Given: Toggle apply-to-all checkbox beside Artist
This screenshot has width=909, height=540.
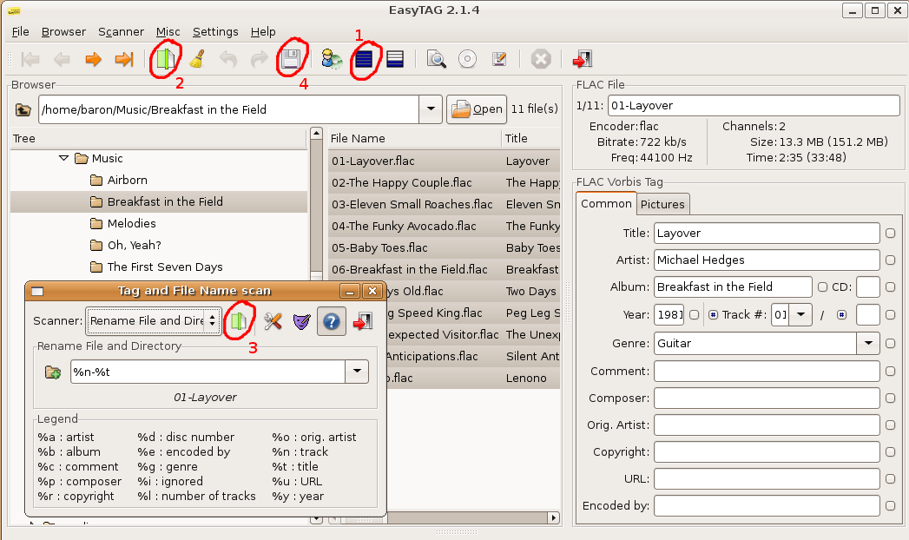Looking at the screenshot, I should (x=891, y=260).
